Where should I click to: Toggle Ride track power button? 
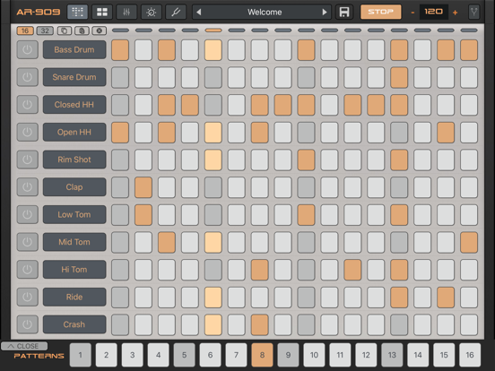tap(28, 297)
